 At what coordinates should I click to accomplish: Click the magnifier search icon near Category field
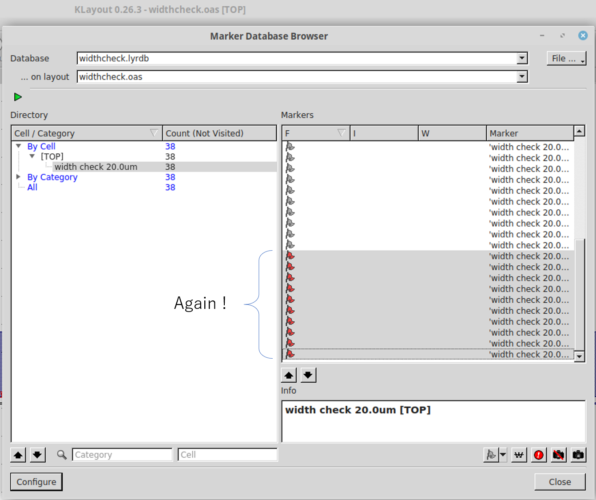coord(62,455)
